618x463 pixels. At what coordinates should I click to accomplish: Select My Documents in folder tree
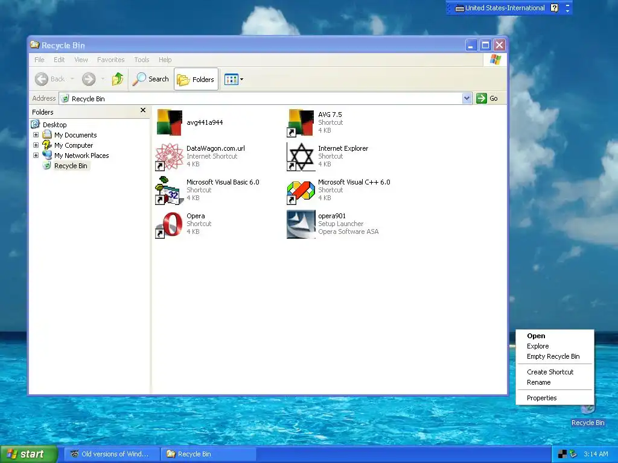75,135
